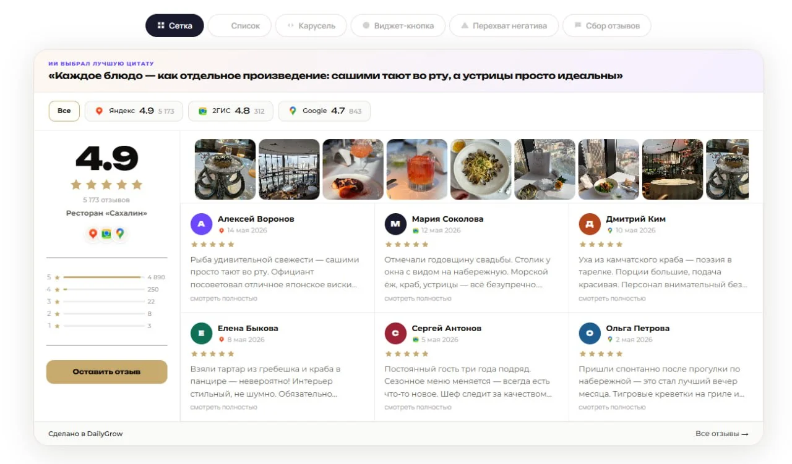
Task: Click the Елена Быкова reviewer name
Action: (248, 328)
